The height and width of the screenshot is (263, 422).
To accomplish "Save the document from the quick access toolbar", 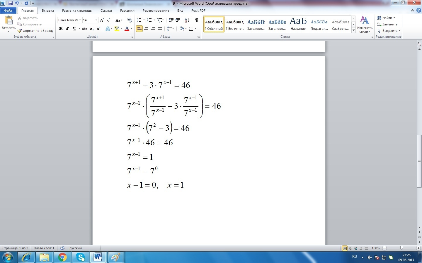I will [x=11, y=3].
